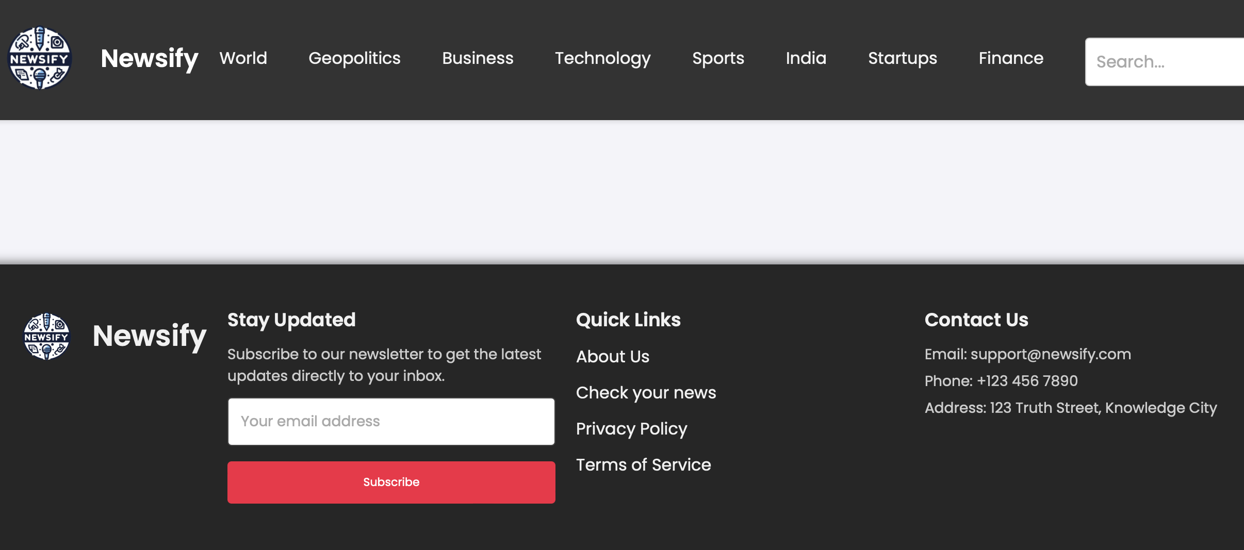Image resolution: width=1244 pixels, height=550 pixels.
Task: Focus the Search input field
Action: point(1165,62)
